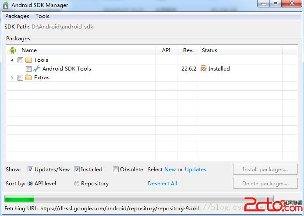304x216 pixels.
Task: Uncheck the Updates/New filter
Action: [x=30, y=170]
